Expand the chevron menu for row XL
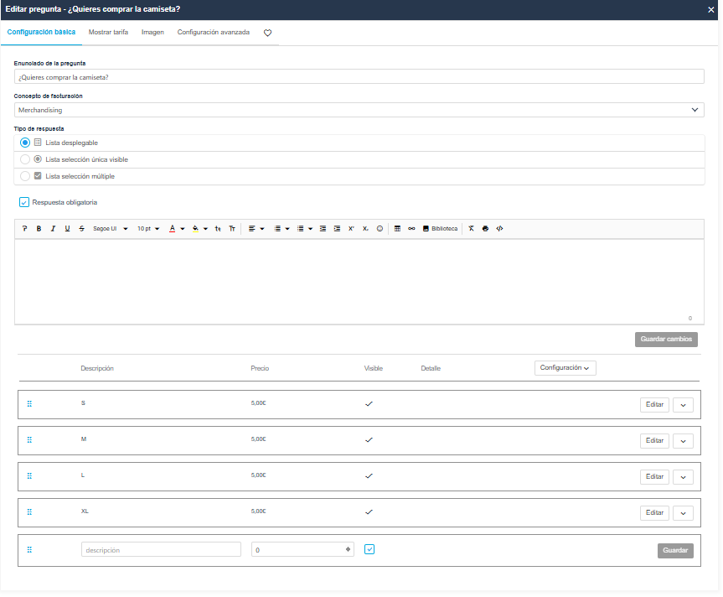The image size is (723, 597). point(683,513)
